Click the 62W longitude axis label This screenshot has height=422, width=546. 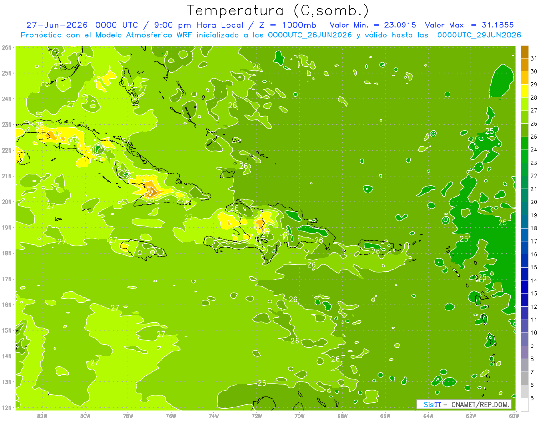(471, 416)
